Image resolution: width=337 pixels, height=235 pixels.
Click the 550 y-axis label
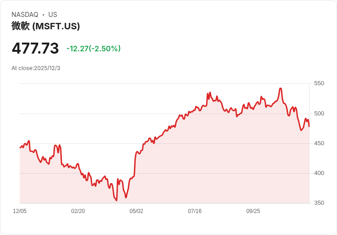point(319,83)
